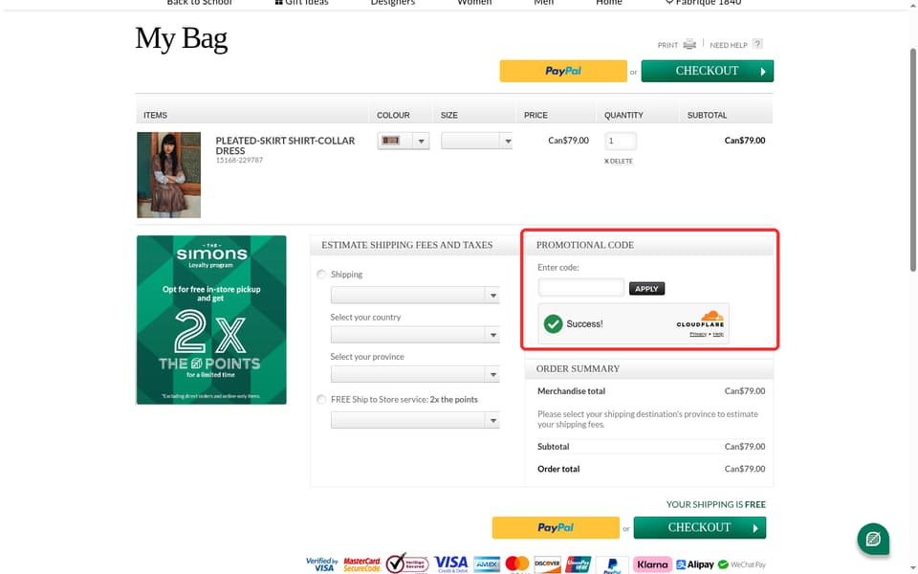Click the Back to School menu item
The height and width of the screenshot is (574, 918).
199,2
